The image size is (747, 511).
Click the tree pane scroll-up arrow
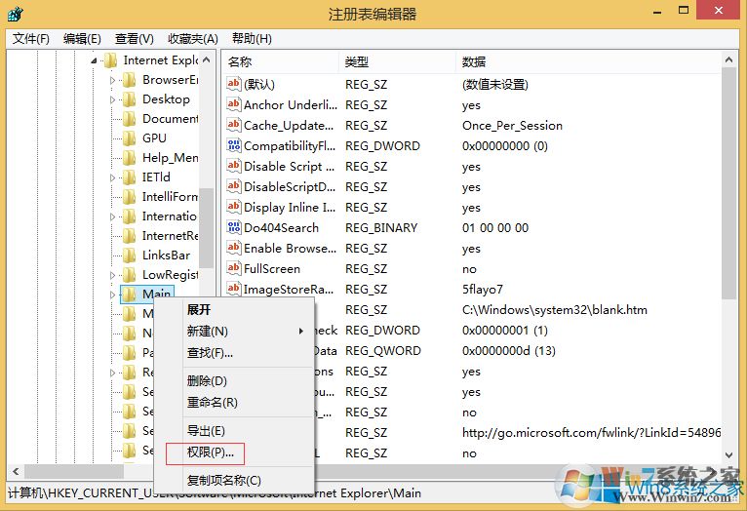point(206,60)
